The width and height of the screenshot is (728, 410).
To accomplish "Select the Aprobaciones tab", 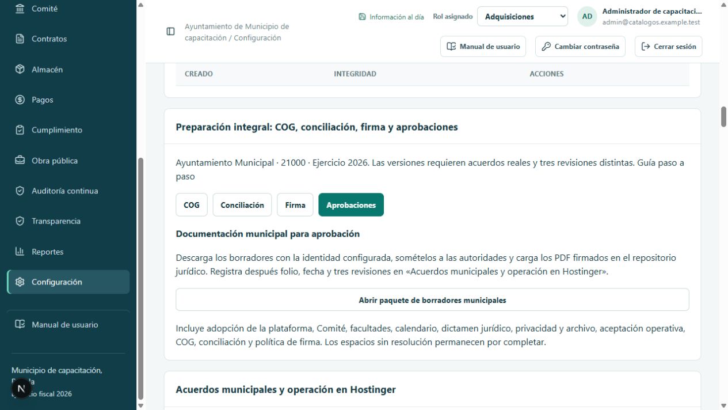I will pyautogui.click(x=351, y=205).
